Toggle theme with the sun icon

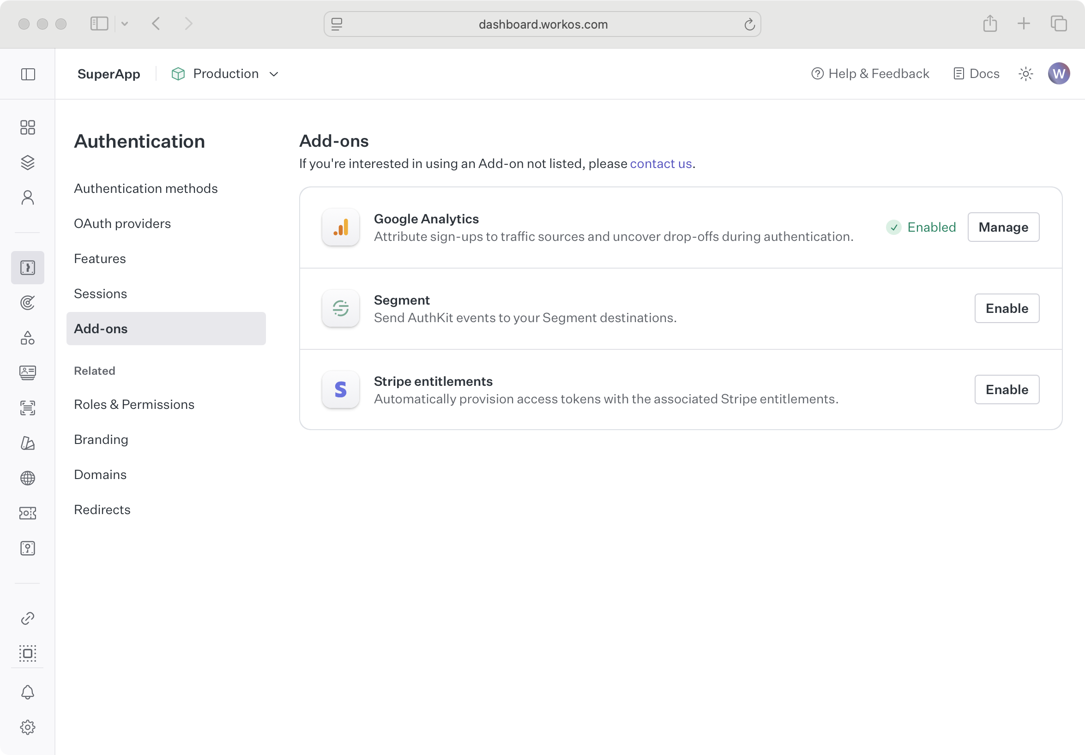pos(1025,73)
